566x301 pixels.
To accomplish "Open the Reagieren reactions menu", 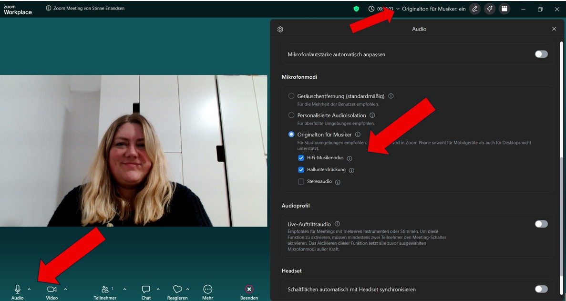I will pyautogui.click(x=177, y=289).
